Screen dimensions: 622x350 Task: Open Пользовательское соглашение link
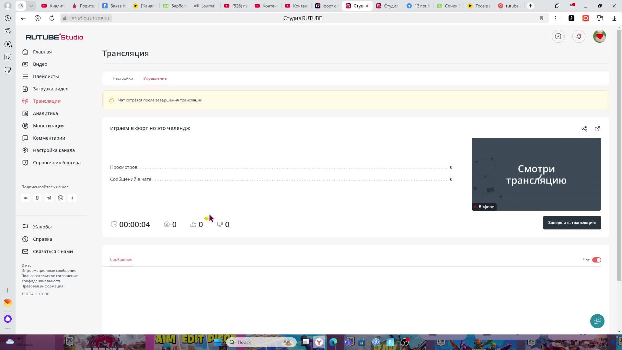50,276
